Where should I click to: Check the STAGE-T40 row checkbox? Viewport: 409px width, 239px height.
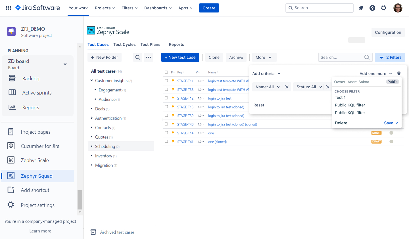click(166, 124)
